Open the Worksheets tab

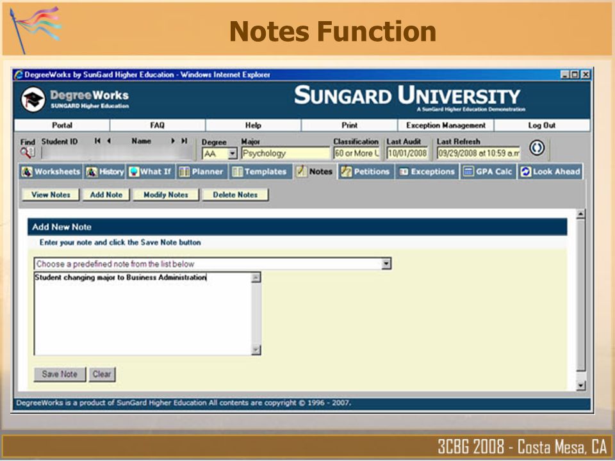[x=51, y=172]
